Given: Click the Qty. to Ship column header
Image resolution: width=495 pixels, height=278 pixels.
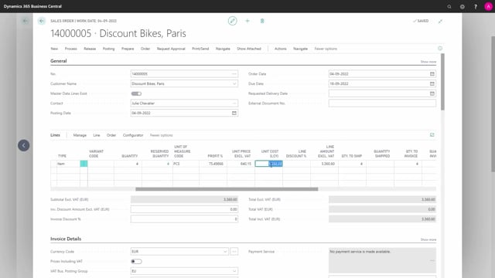Looking at the screenshot, I should point(351,156).
